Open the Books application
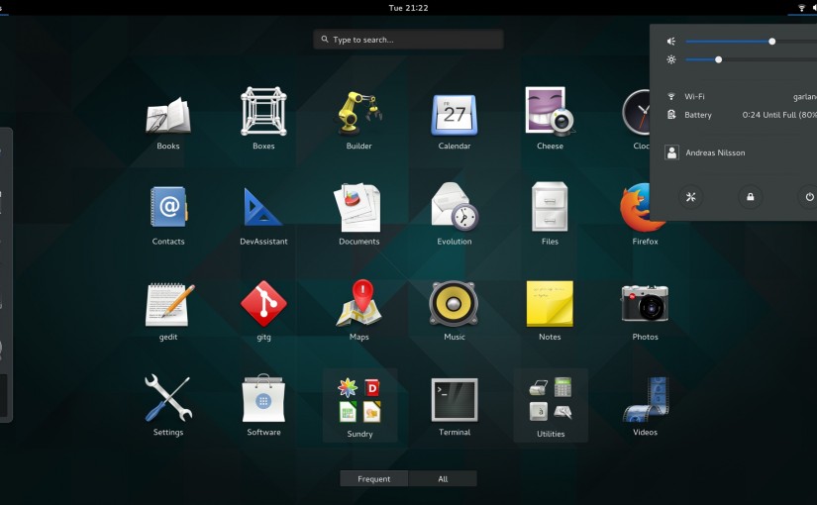Image resolution: width=817 pixels, height=505 pixels. pyautogui.click(x=167, y=116)
